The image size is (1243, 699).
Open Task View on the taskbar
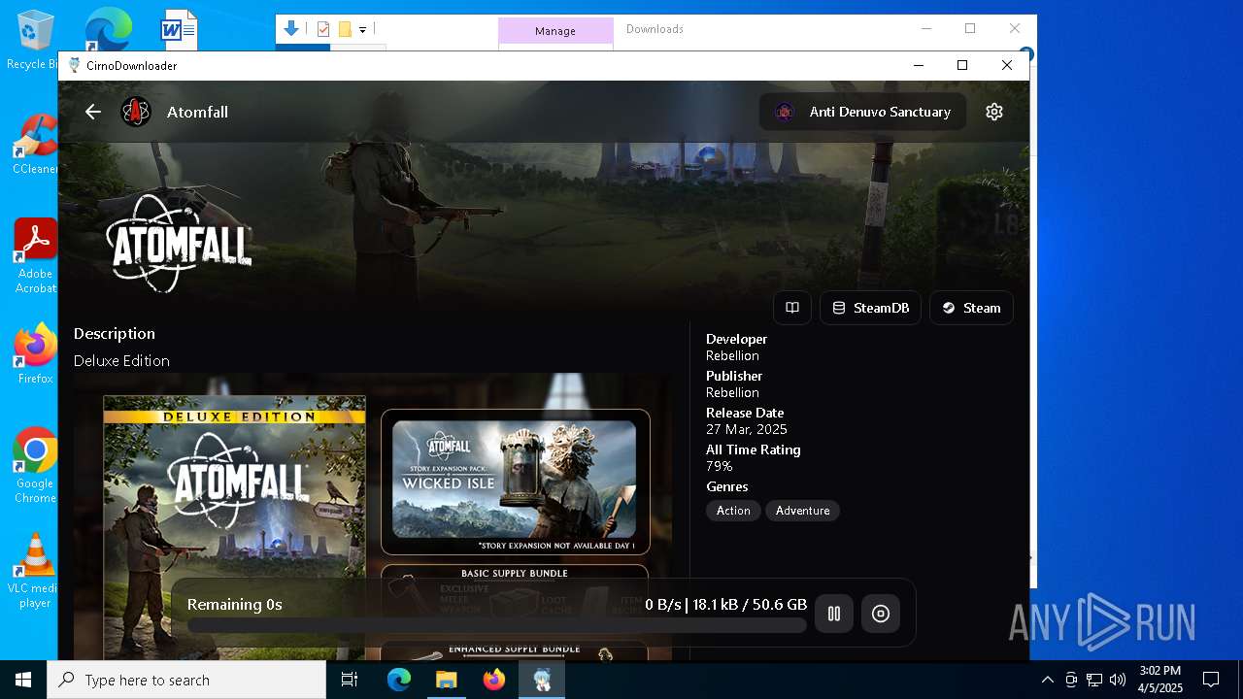pyautogui.click(x=350, y=680)
